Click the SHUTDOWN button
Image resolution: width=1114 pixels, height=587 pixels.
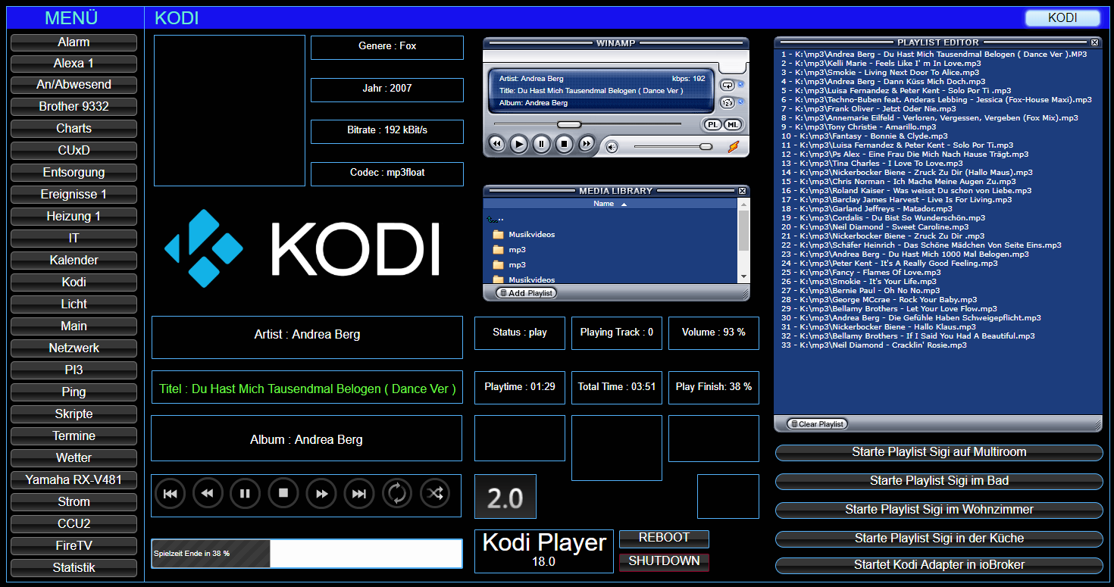point(664,562)
